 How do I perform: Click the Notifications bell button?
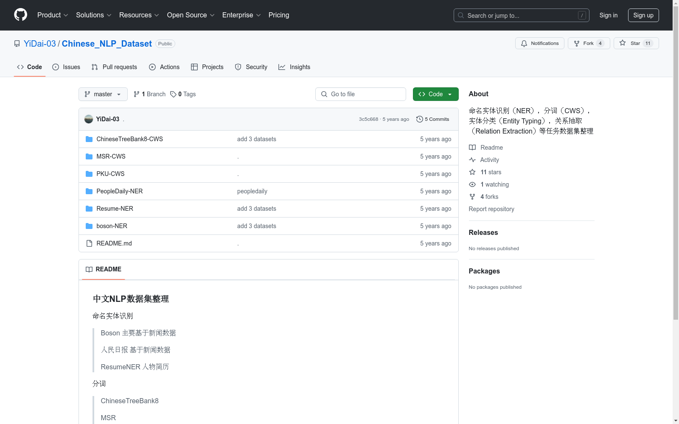pyautogui.click(x=539, y=43)
